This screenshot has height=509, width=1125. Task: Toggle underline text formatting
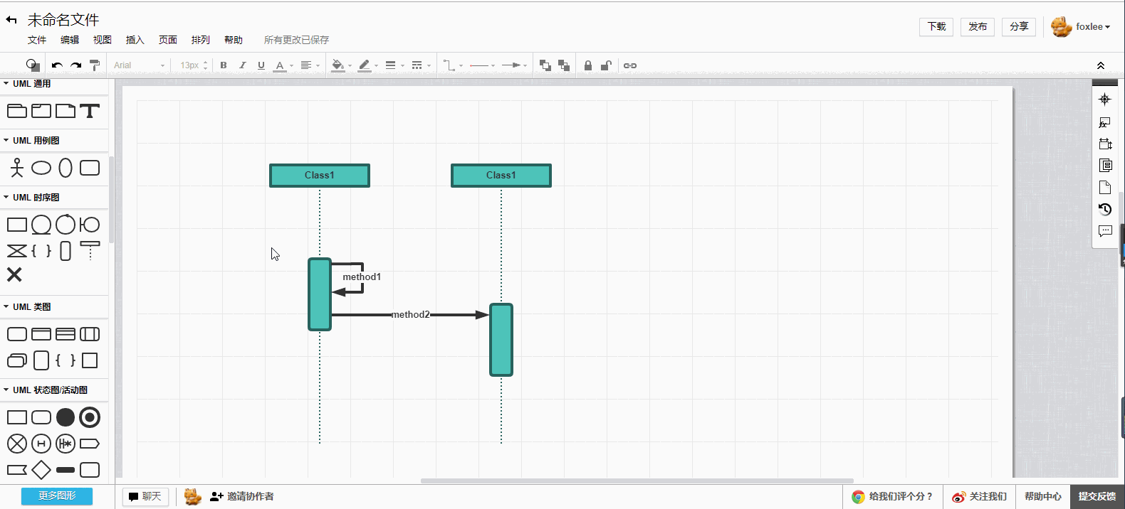(x=261, y=65)
